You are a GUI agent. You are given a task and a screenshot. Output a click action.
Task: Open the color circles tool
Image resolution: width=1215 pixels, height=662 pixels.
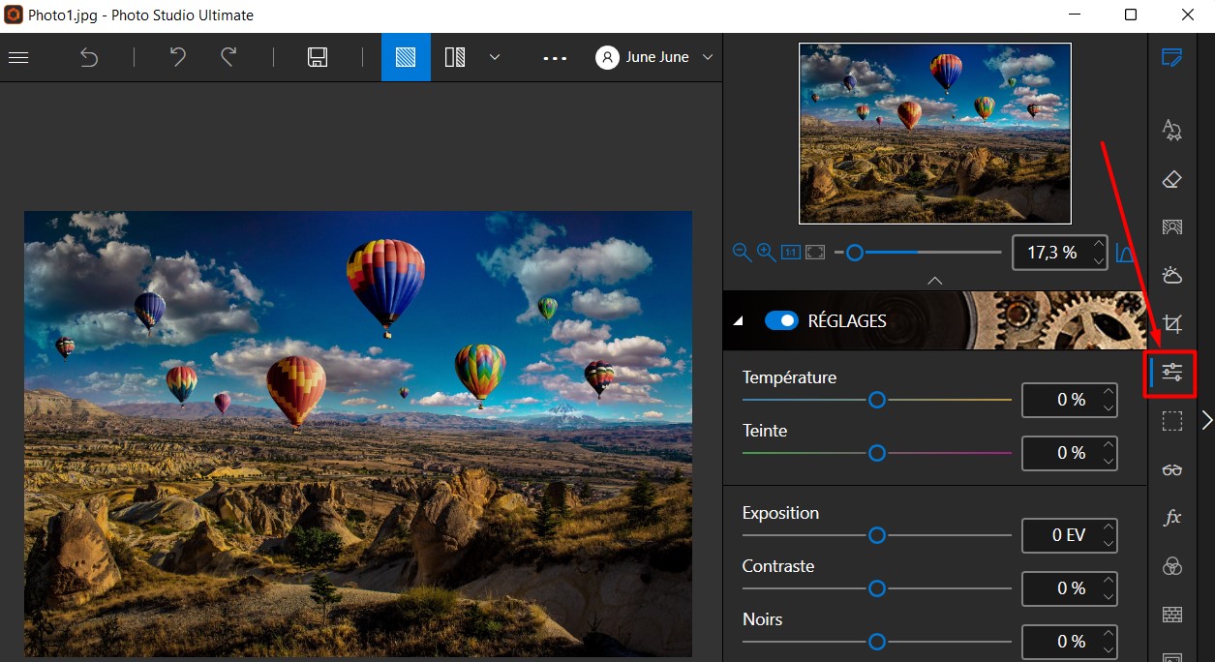[1172, 566]
